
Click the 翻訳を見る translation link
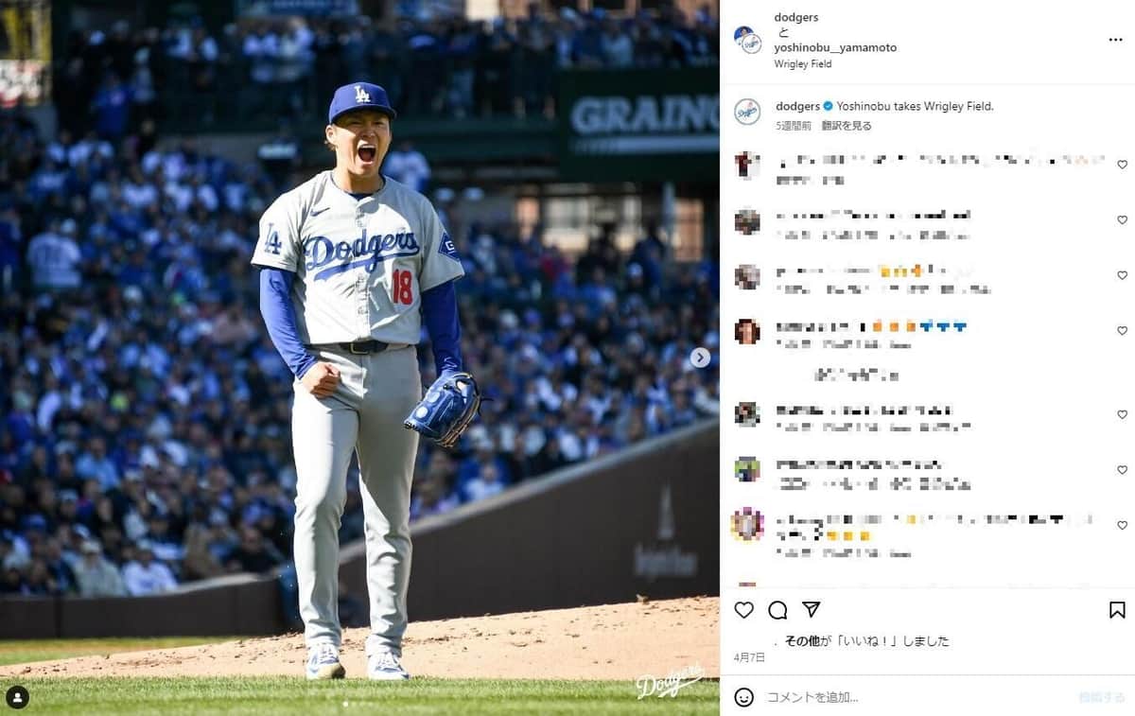pos(847,126)
